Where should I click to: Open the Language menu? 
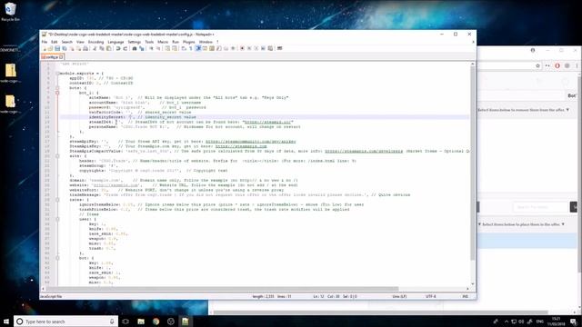[x=115, y=42]
